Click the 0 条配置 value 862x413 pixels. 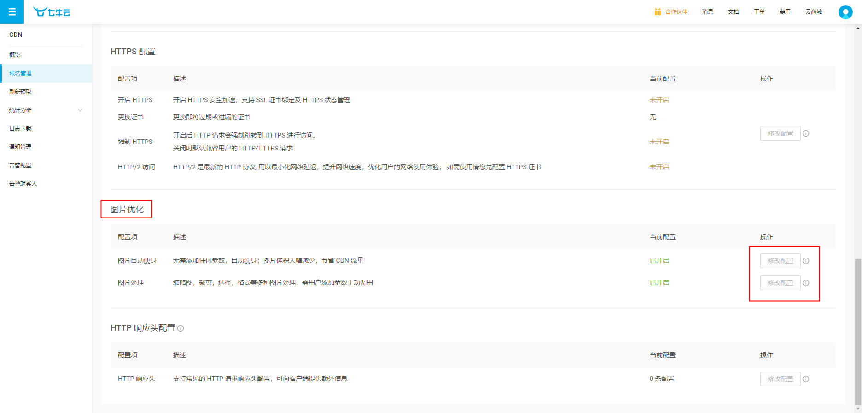[x=662, y=379]
